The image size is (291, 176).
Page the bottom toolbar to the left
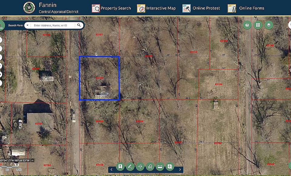pos(111,170)
